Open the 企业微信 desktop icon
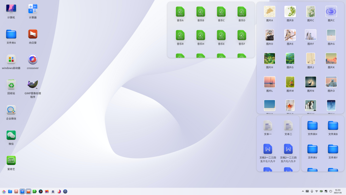The height and width of the screenshot is (195, 346). 11,110
